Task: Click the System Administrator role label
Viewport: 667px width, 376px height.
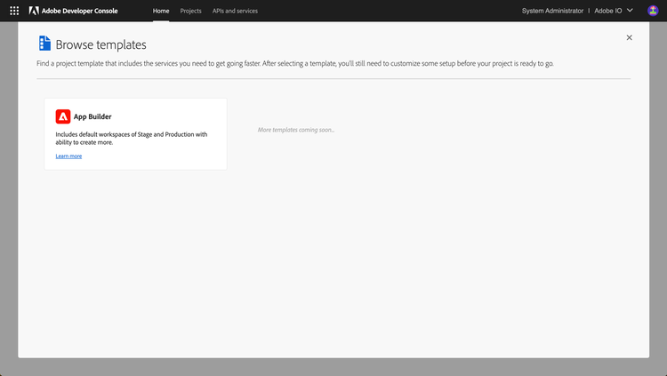Action: (x=552, y=11)
